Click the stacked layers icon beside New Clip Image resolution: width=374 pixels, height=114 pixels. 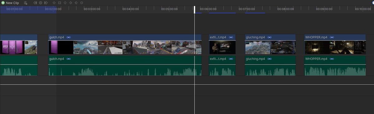click(x=25, y=2)
